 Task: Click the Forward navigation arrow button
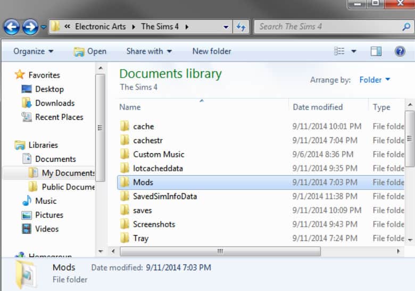(30, 27)
